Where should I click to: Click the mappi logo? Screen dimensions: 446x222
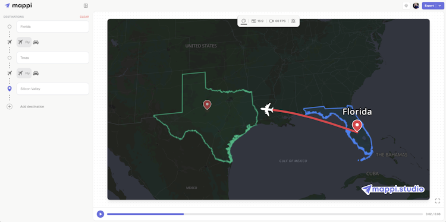pos(18,6)
